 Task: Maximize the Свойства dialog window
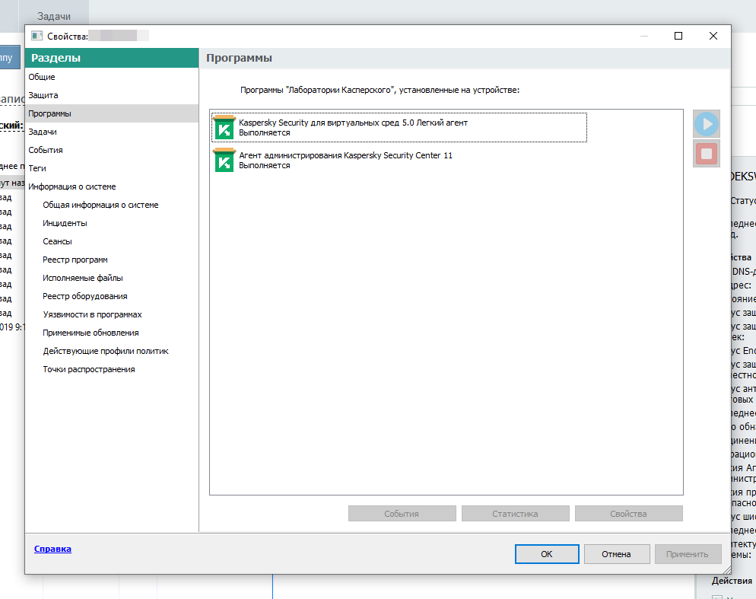click(678, 37)
